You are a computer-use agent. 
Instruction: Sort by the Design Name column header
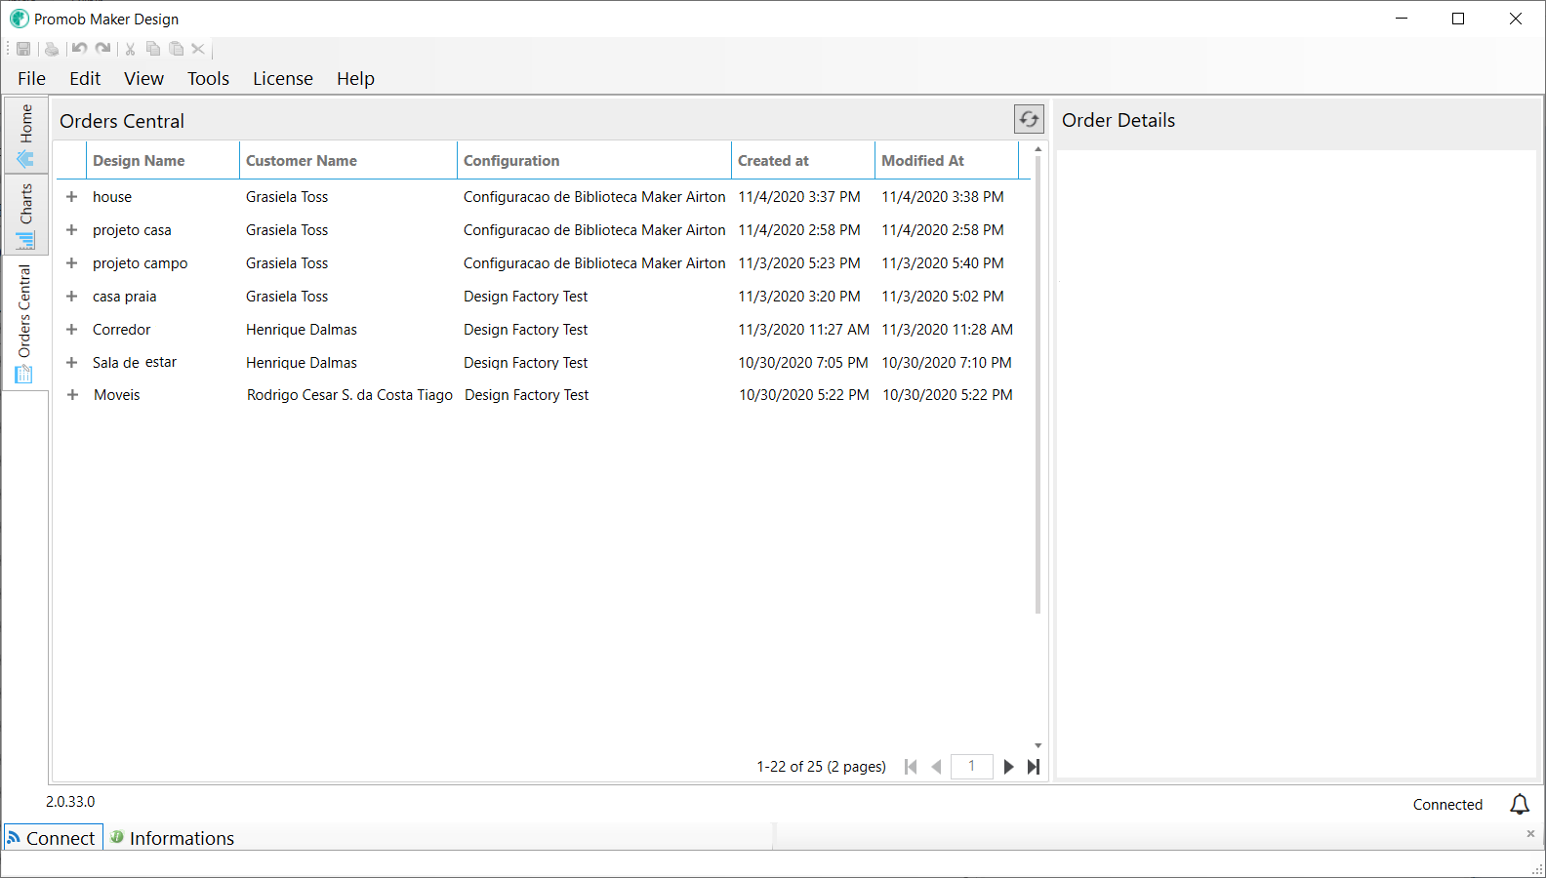[163, 161]
